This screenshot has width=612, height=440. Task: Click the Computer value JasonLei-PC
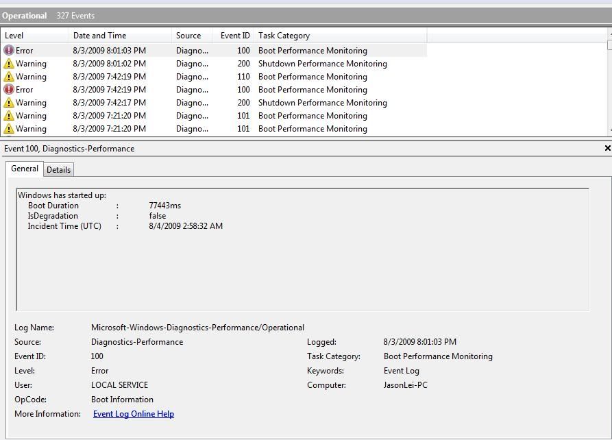tap(406, 385)
